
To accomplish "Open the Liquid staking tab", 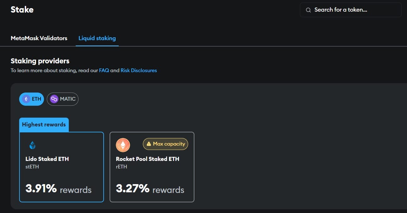I will (x=97, y=38).
